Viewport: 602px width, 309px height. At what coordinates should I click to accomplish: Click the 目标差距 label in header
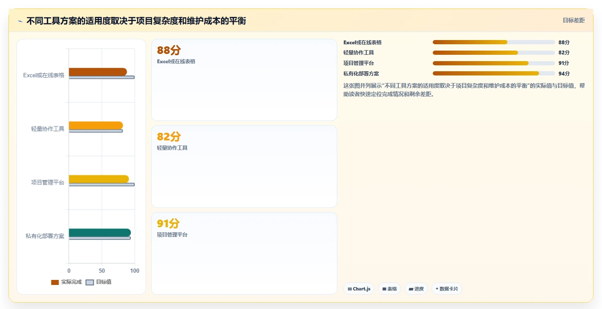[574, 20]
